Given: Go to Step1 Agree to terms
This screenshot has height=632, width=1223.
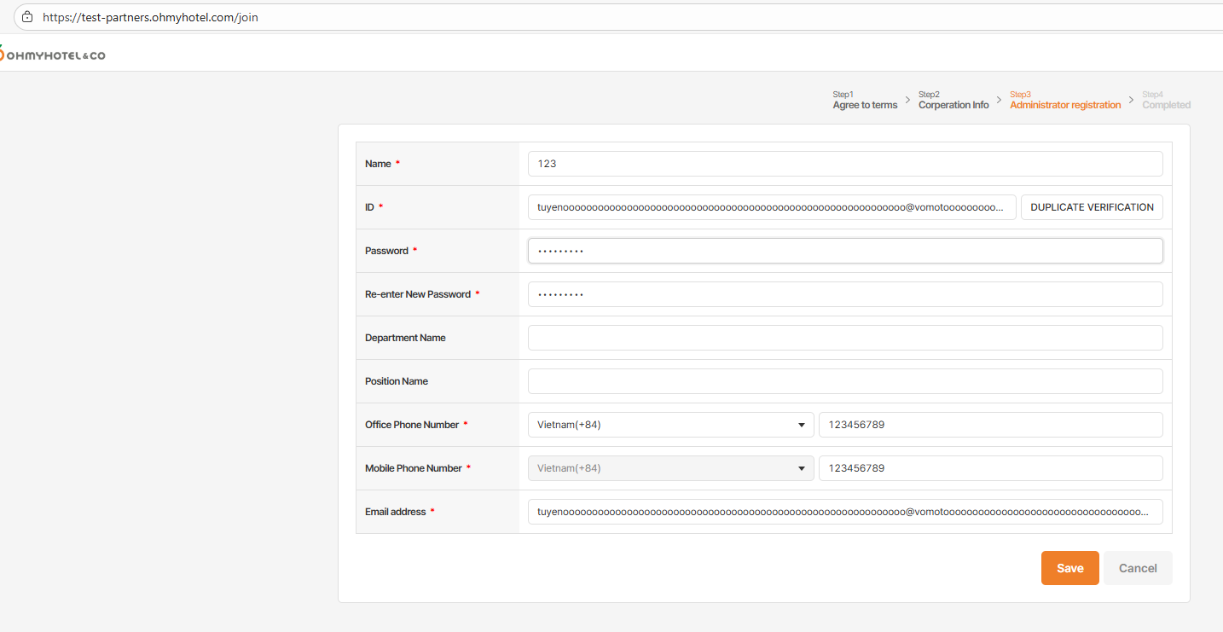Looking at the screenshot, I should pos(865,101).
